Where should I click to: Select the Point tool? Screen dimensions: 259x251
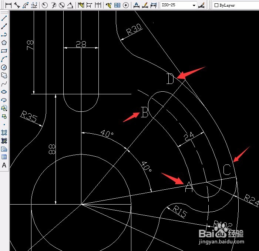tap(4, 124)
